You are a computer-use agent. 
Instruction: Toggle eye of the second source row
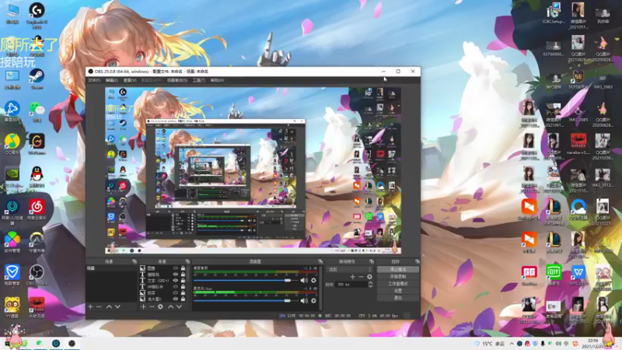click(176, 275)
